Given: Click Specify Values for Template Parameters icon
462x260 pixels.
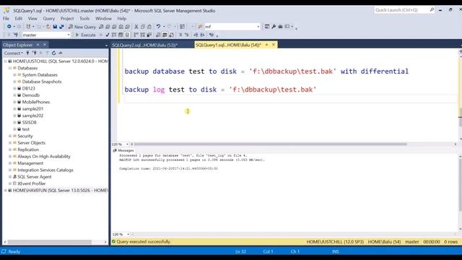Looking at the screenshot, I should [212, 35].
